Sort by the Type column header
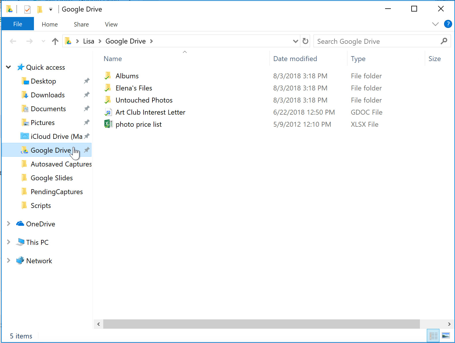 pyautogui.click(x=358, y=59)
